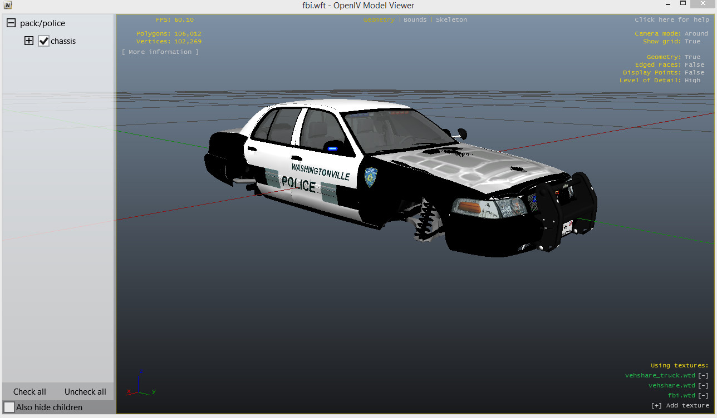Minimize the OpenIV Model Viewer window
This screenshot has height=418, width=717.
click(668, 5)
